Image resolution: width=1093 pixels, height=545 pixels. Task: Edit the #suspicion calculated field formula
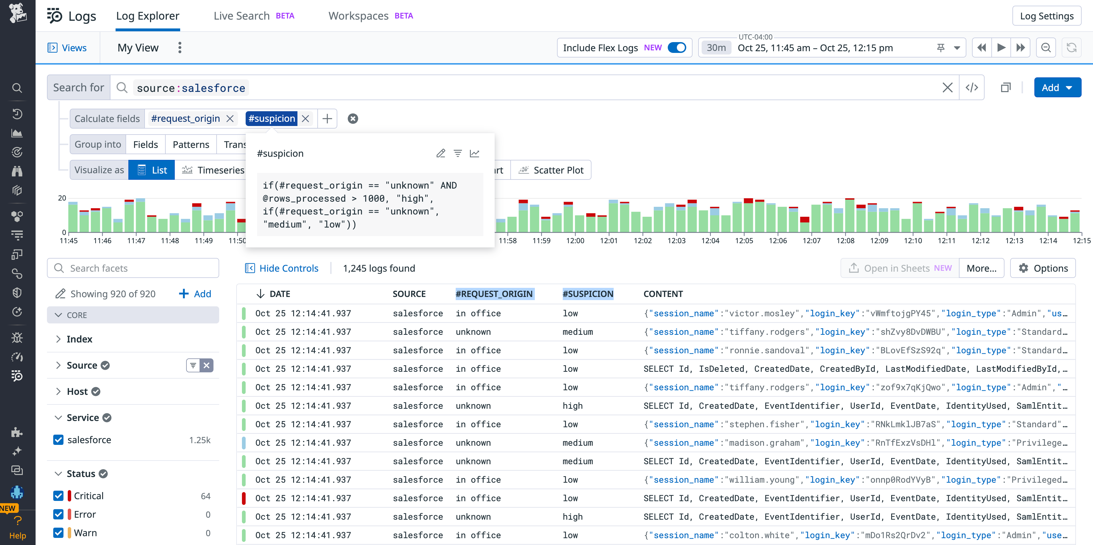point(440,153)
